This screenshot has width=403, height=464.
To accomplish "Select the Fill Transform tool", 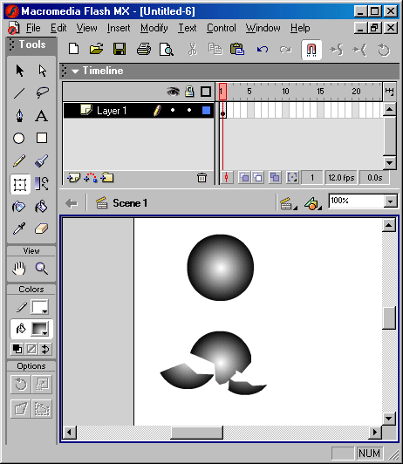I will (42, 183).
